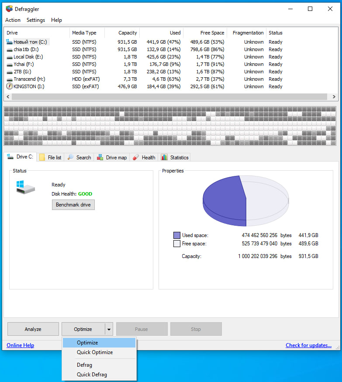Switch to the Health tab
This screenshot has height=382, width=342.
click(x=144, y=157)
